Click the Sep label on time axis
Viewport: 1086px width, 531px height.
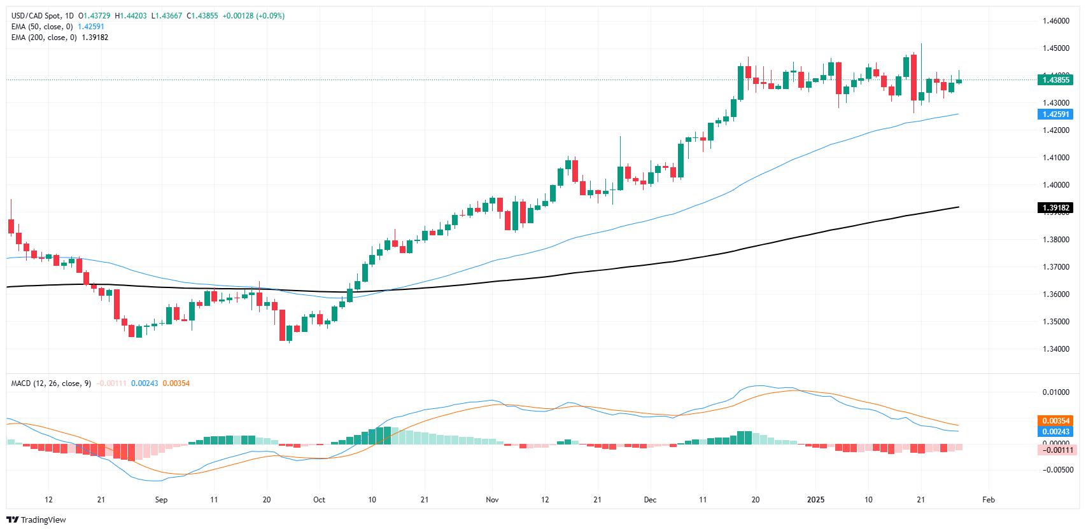(161, 500)
